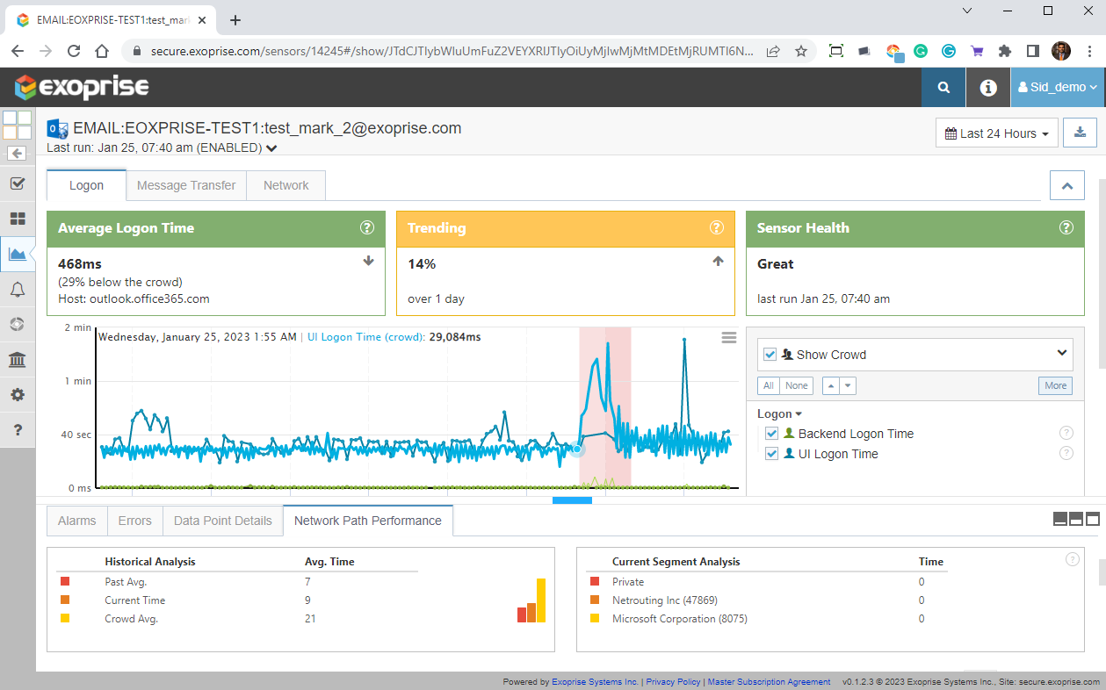Uncheck Backend Logon Time series
The image size is (1106, 690).
pos(771,434)
